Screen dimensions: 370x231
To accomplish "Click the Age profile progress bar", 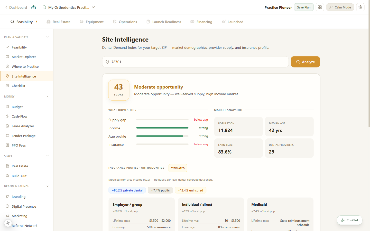I will [162, 136].
